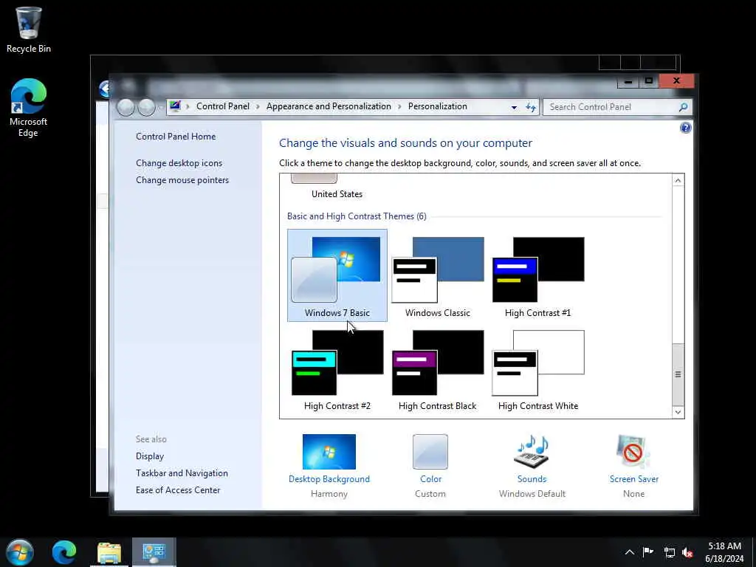Click the theme list scrollbar thumb
The width and height of the screenshot is (756, 567).
(678, 374)
